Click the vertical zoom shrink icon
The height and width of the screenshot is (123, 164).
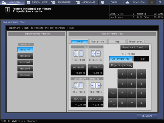76,54
